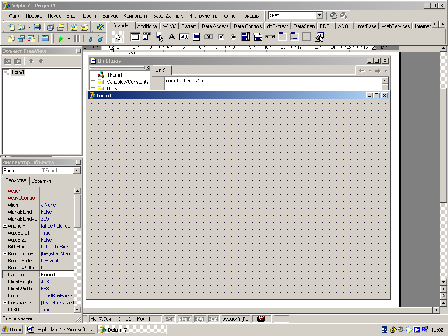448x336 pixels.
Task: Switch to the Additional palette tab
Action: coord(147,26)
